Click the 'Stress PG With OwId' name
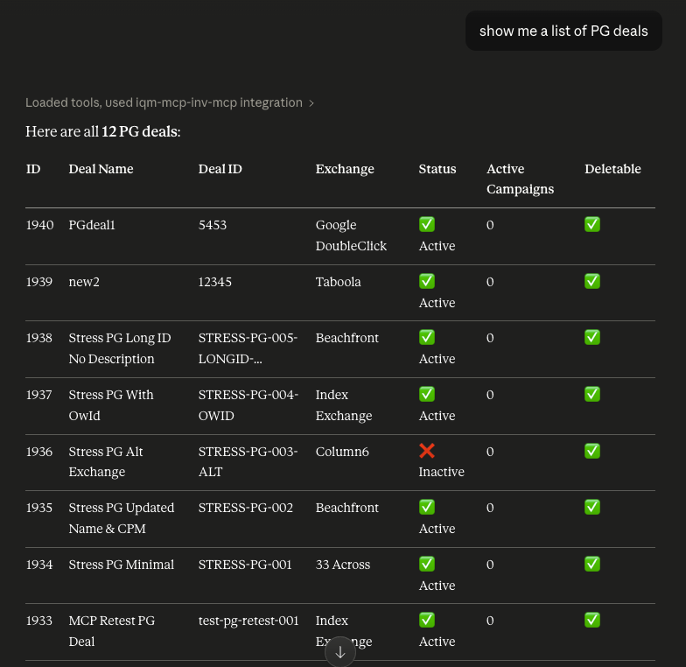This screenshot has height=667, width=686. click(111, 405)
